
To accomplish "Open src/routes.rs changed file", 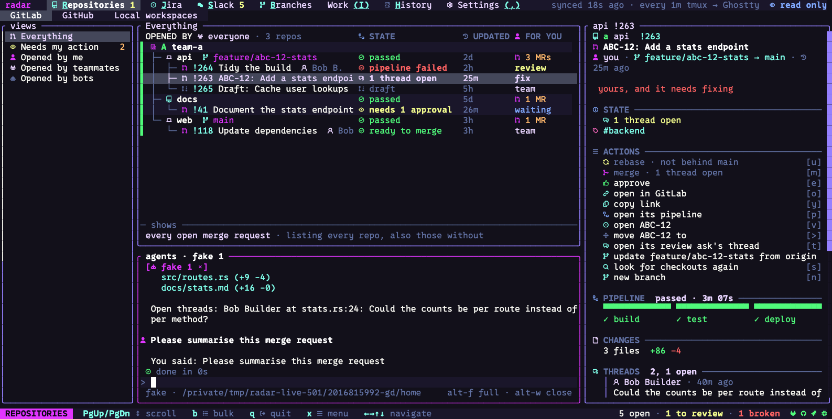I will click(215, 278).
